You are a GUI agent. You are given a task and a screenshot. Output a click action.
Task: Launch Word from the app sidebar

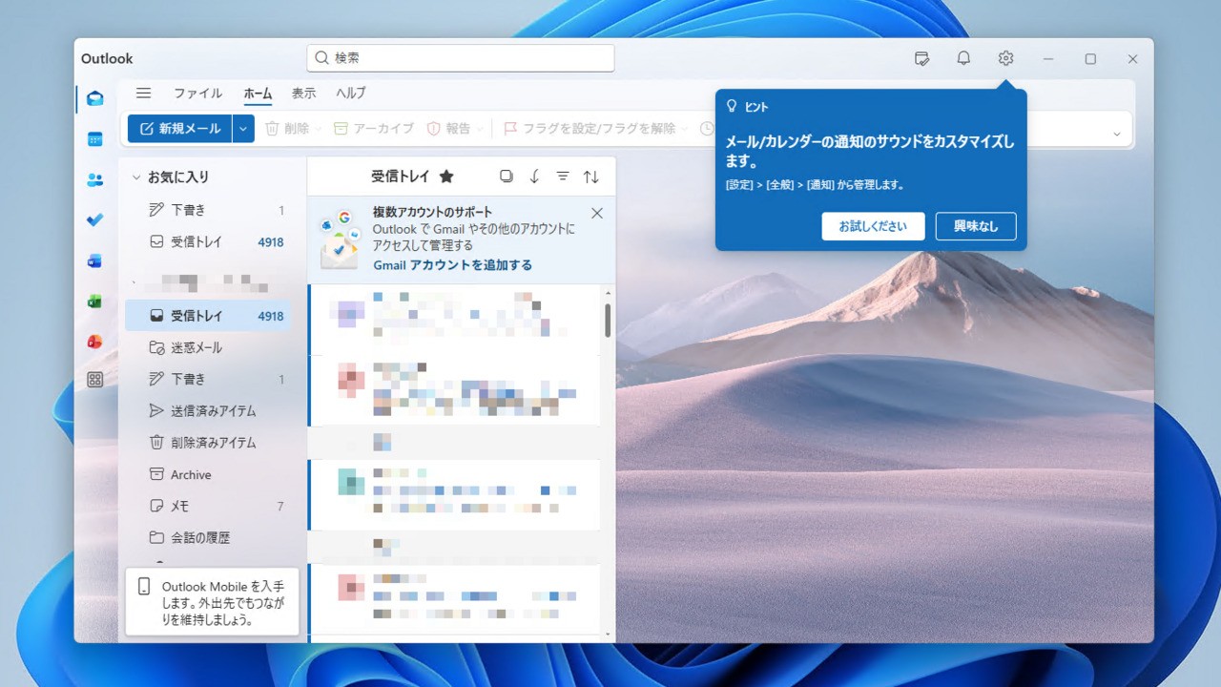(94, 260)
